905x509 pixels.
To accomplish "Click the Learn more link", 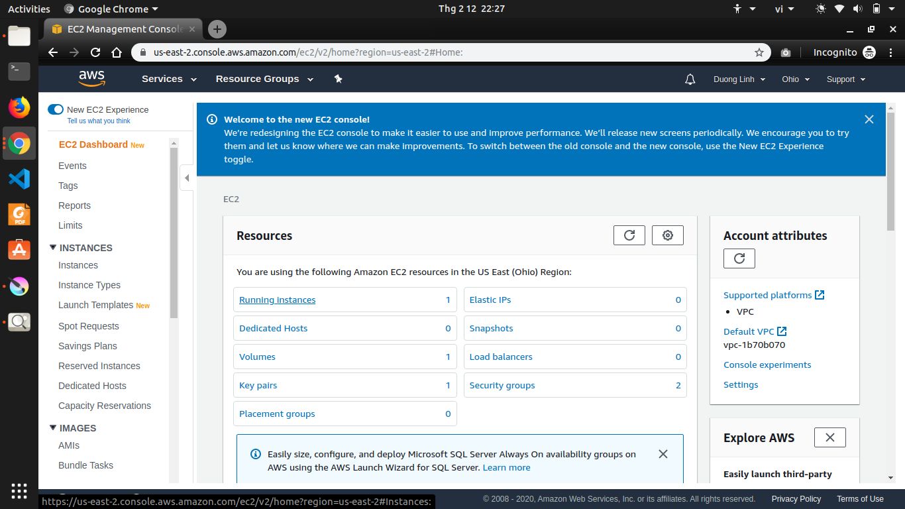I will (507, 468).
